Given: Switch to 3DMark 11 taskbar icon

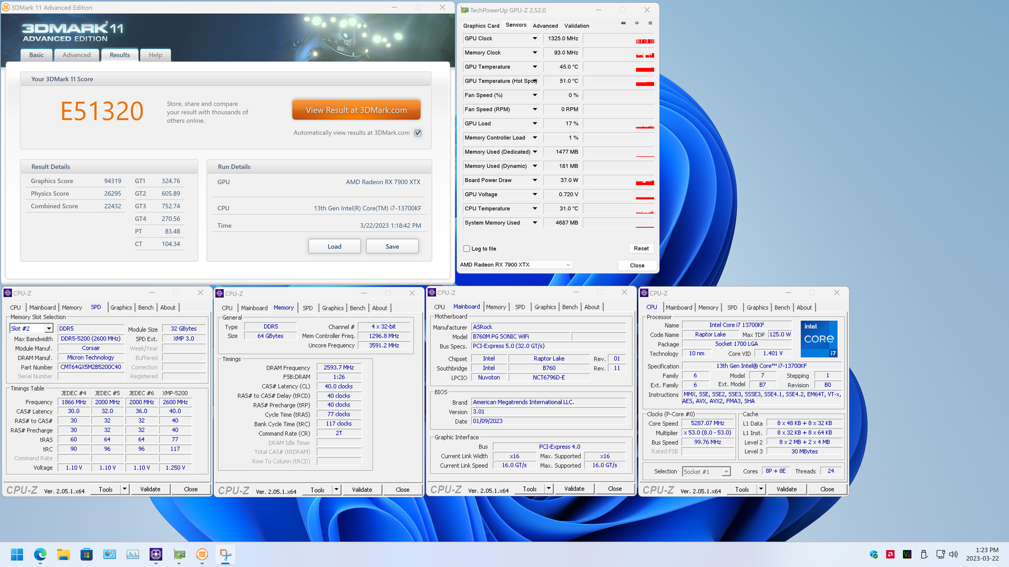Looking at the screenshot, I should pos(202,554).
